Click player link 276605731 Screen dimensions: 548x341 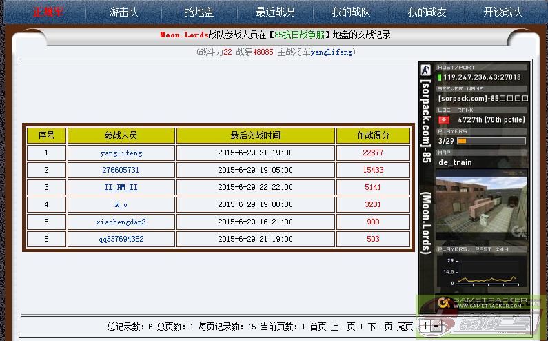[x=121, y=170]
